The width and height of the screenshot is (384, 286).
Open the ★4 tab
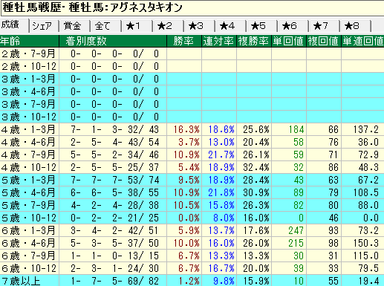click(x=230, y=26)
